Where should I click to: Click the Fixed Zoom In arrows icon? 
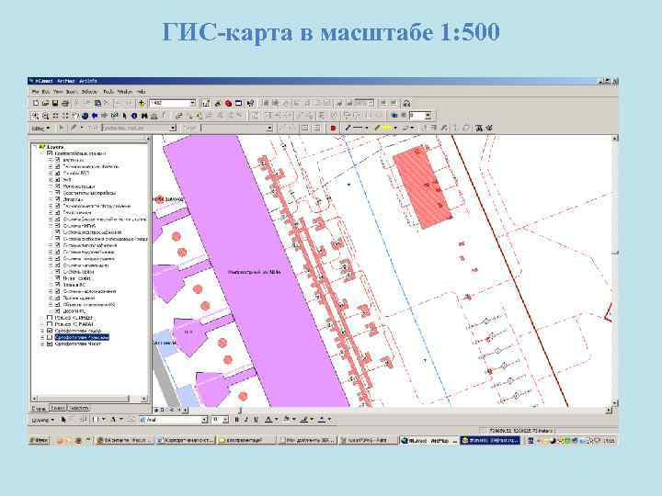pyautogui.click(x=55, y=116)
